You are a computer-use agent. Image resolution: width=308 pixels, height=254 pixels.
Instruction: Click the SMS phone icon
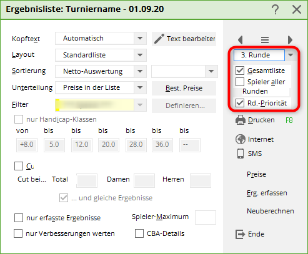(241, 154)
